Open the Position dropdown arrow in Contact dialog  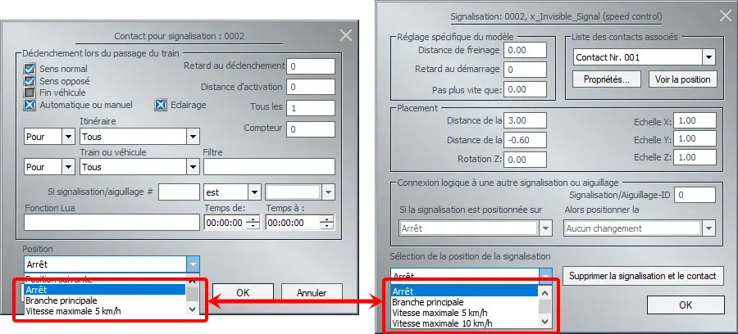193,264
